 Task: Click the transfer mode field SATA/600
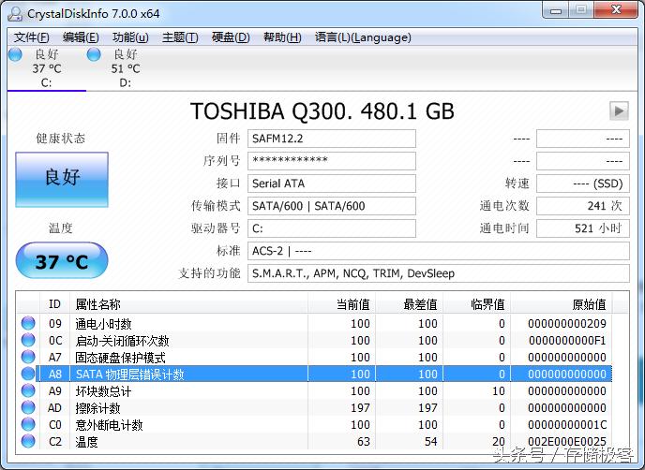pyautogui.click(x=332, y=206)
